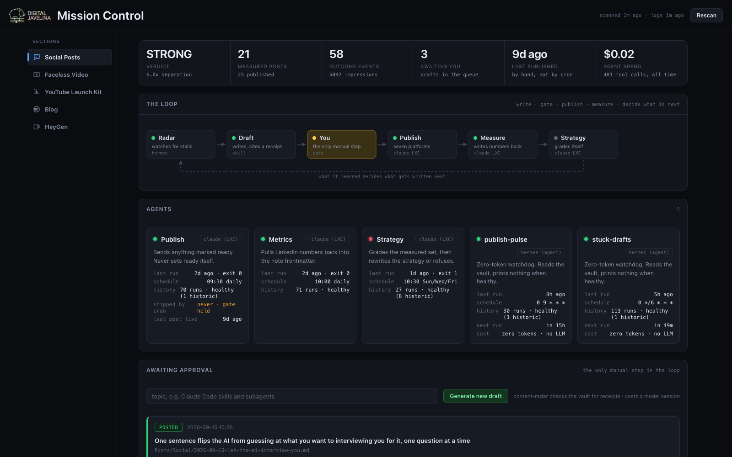Click the POSTED status badge

[x=169, y=427]
